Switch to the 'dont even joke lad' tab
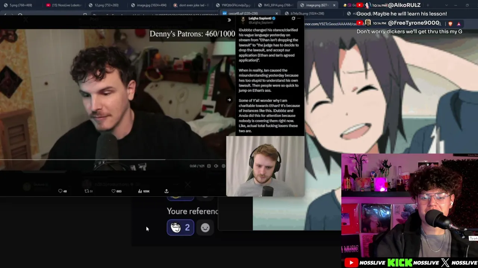Viewport: 478px width, 268px height. pos(191,5)
